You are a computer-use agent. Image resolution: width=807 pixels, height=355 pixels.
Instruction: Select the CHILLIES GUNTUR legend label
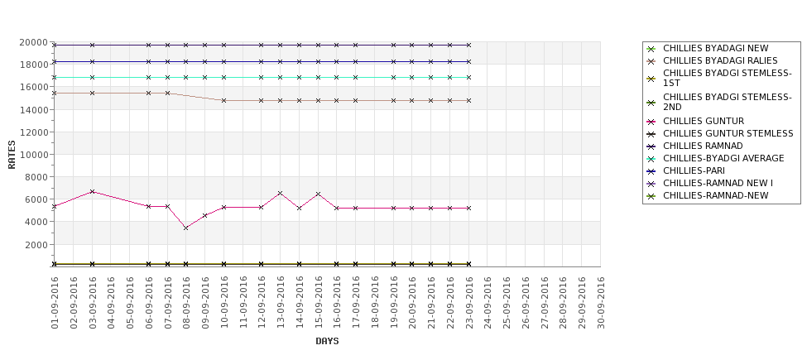(x=703, y=121)
